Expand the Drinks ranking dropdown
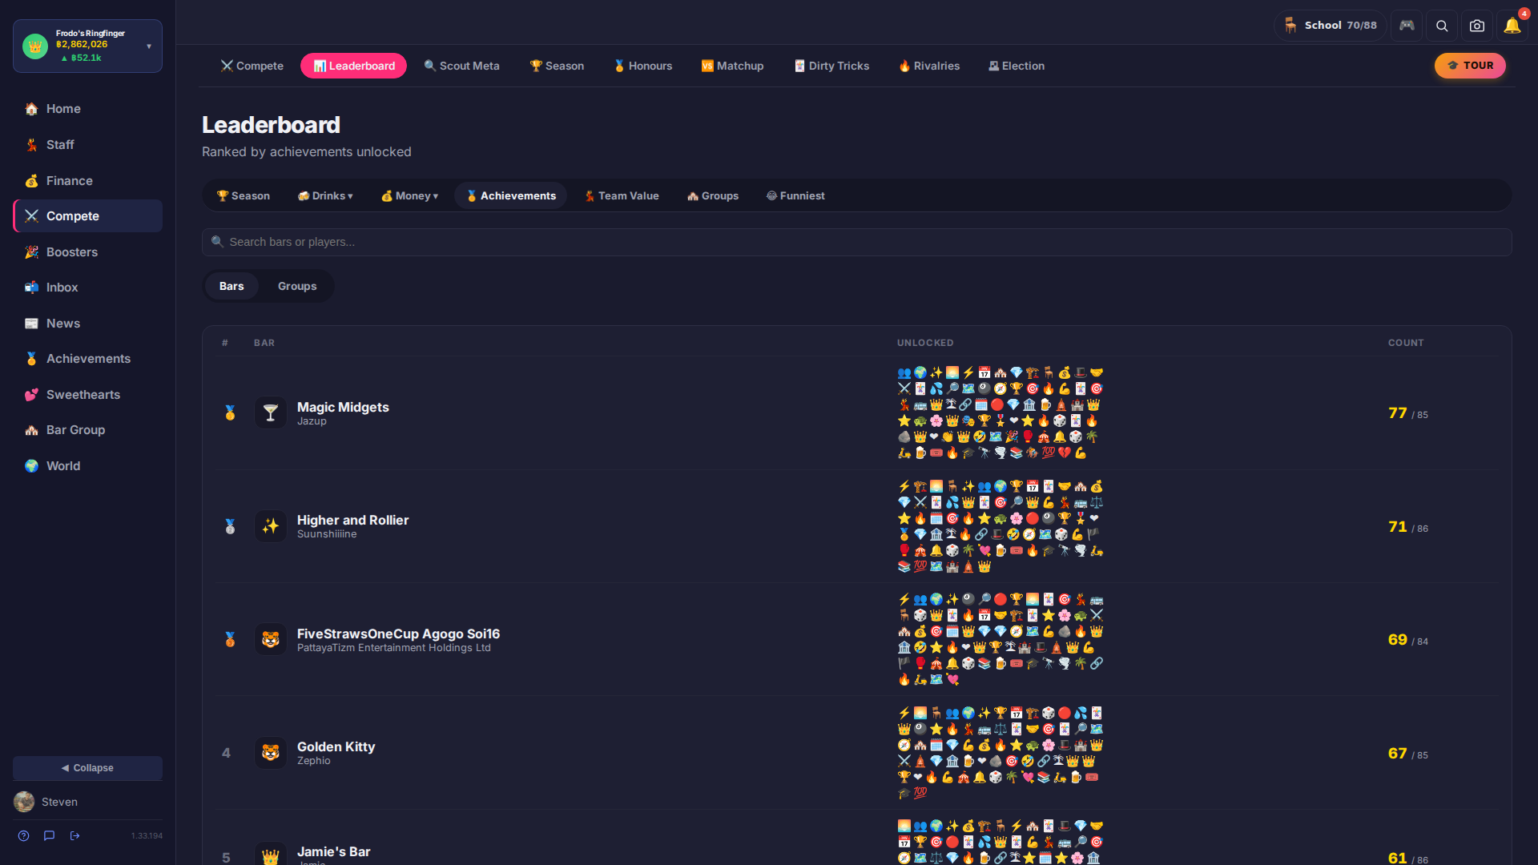Image resolution: width=1538 pixels, height=865 pixels. point(325,195)
